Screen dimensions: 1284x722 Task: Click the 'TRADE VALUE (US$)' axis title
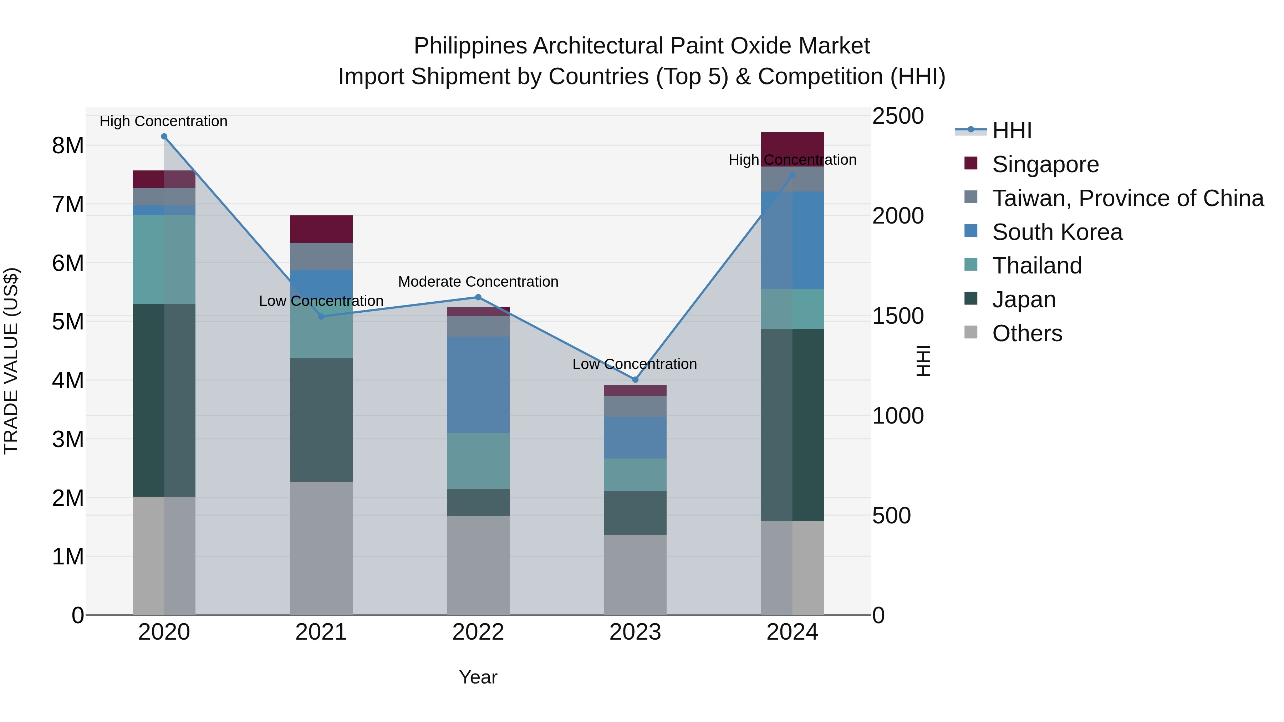click(11, 361)
